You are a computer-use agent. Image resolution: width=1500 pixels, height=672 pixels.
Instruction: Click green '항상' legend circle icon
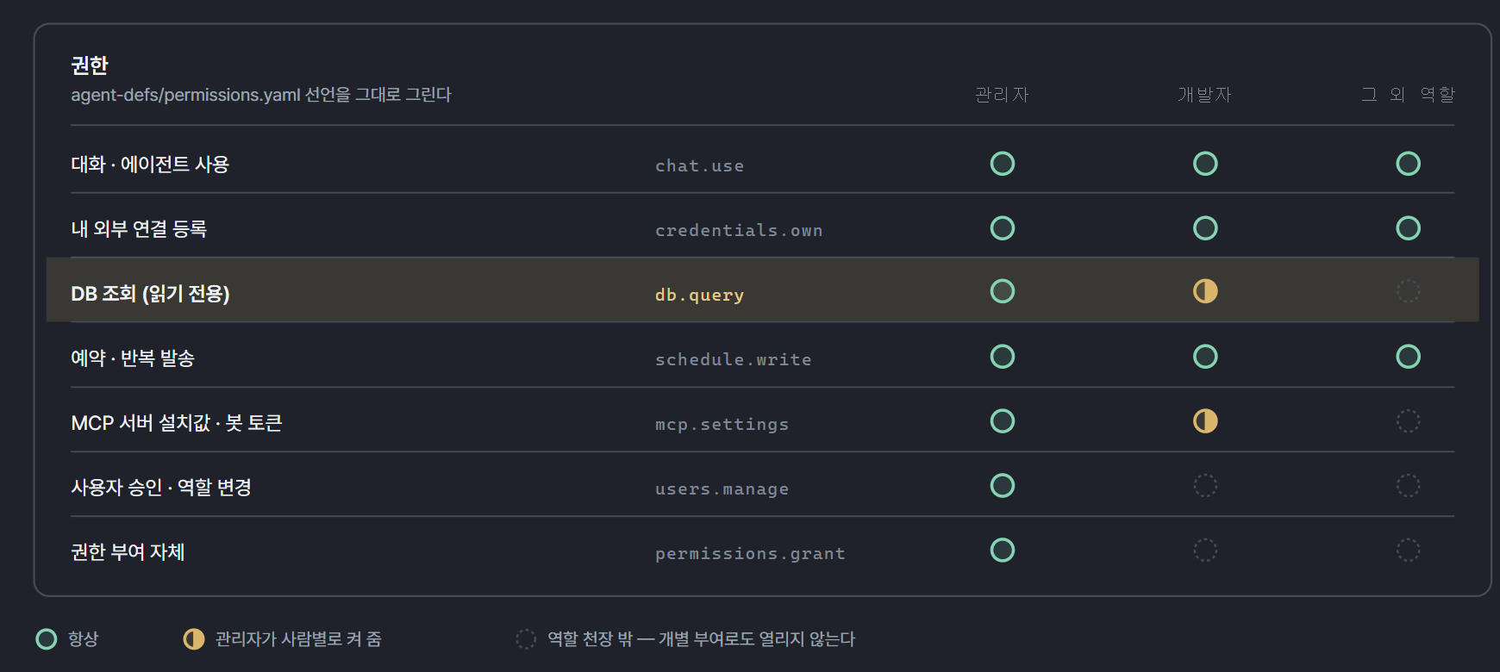point(47,638)
